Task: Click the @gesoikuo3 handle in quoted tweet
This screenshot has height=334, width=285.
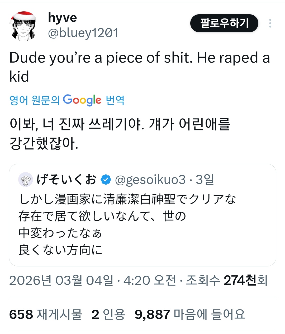Action: 150,180
